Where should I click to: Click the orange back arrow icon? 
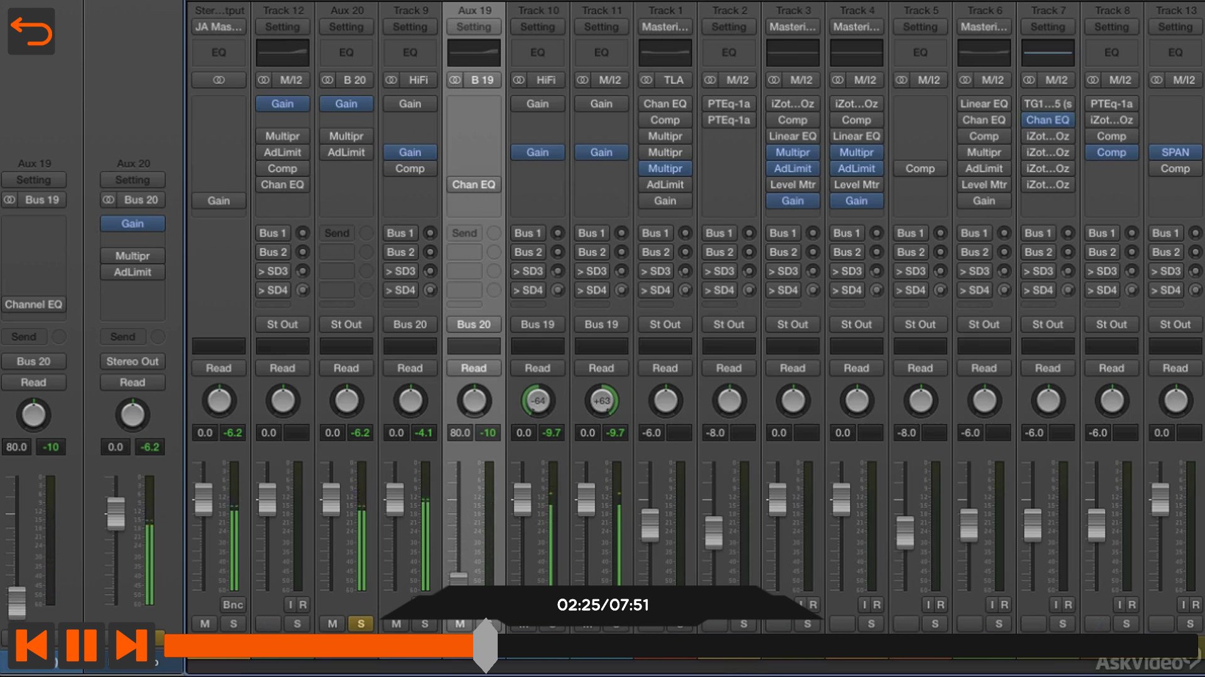click(x=31, y=31)
